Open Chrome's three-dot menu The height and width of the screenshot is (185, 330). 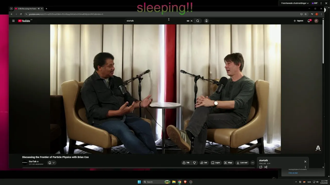coord(321,14)
